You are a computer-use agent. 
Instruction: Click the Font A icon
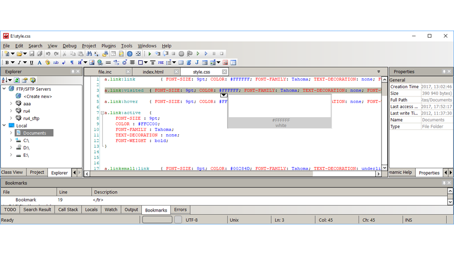39,63
